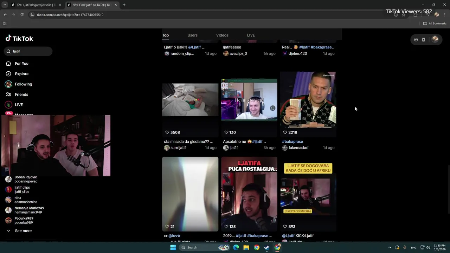Expand See more following accounts
The image size is (450, 253).
(20, 231)
